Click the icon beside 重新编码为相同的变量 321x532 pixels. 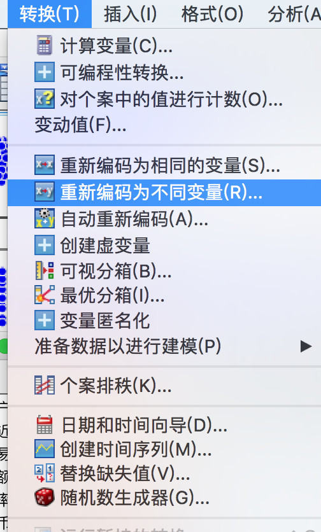tap(44, 165)
